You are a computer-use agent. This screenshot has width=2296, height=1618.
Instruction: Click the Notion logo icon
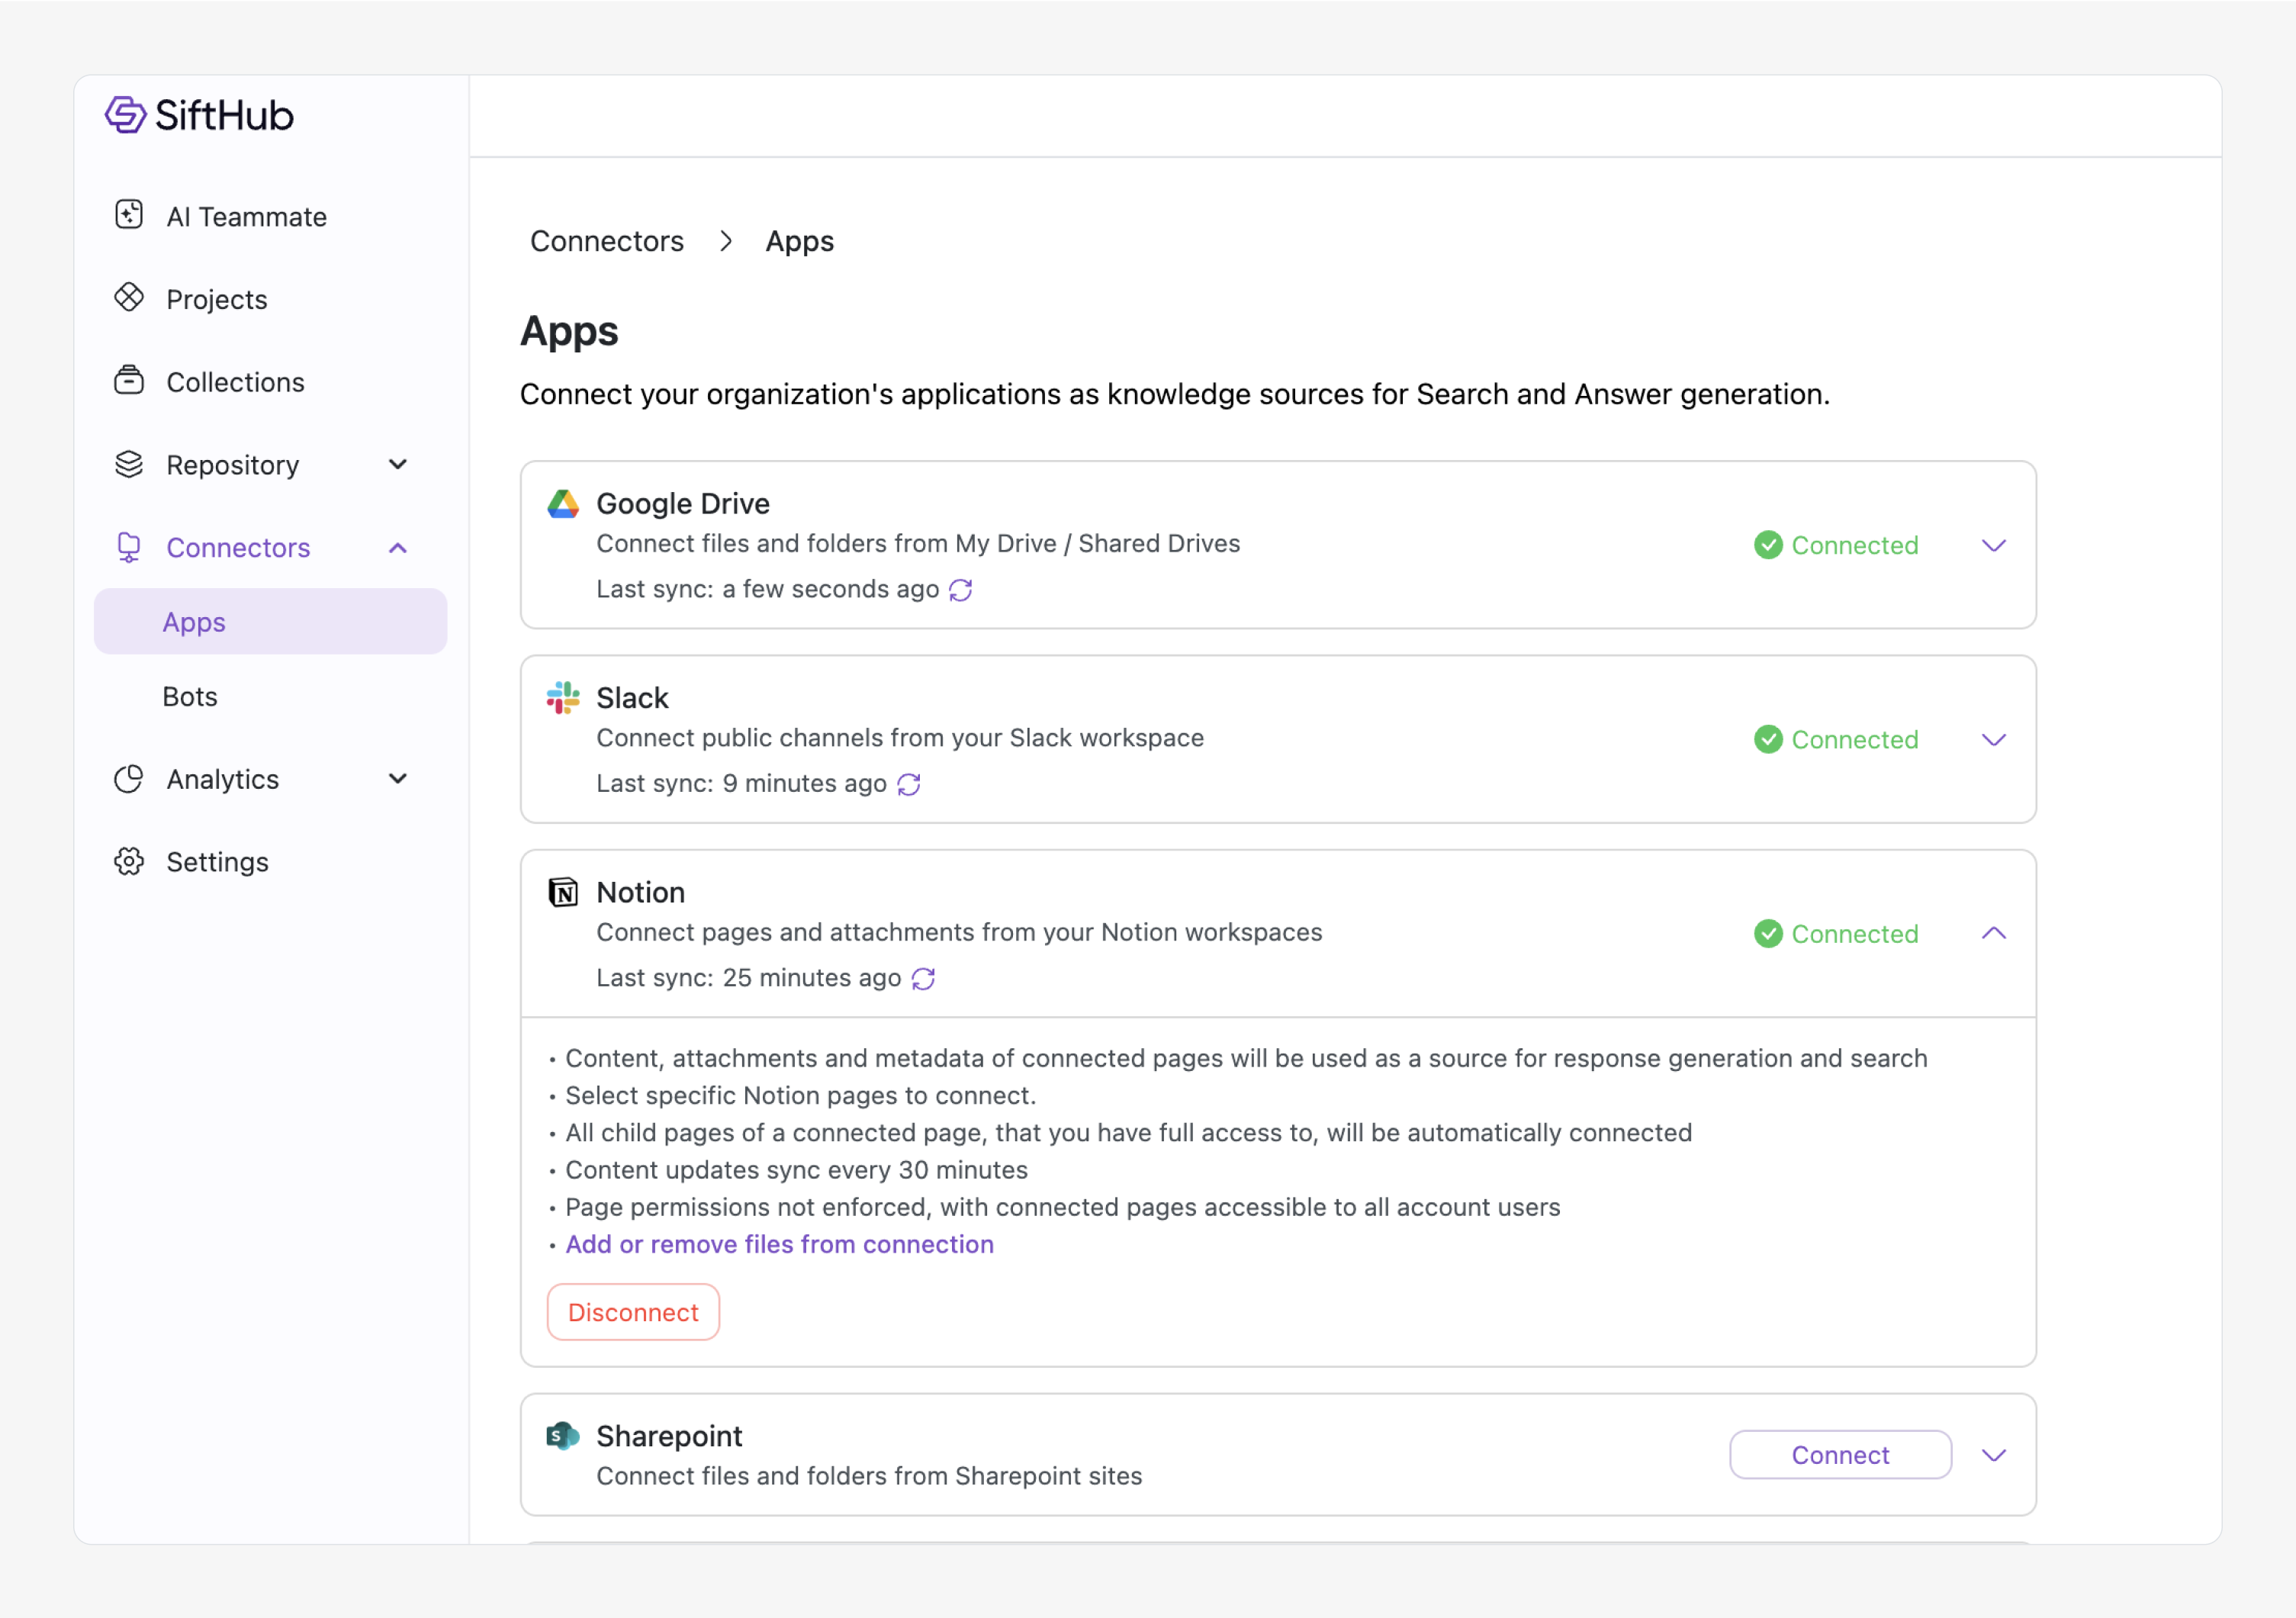click(x=563, y=891)
